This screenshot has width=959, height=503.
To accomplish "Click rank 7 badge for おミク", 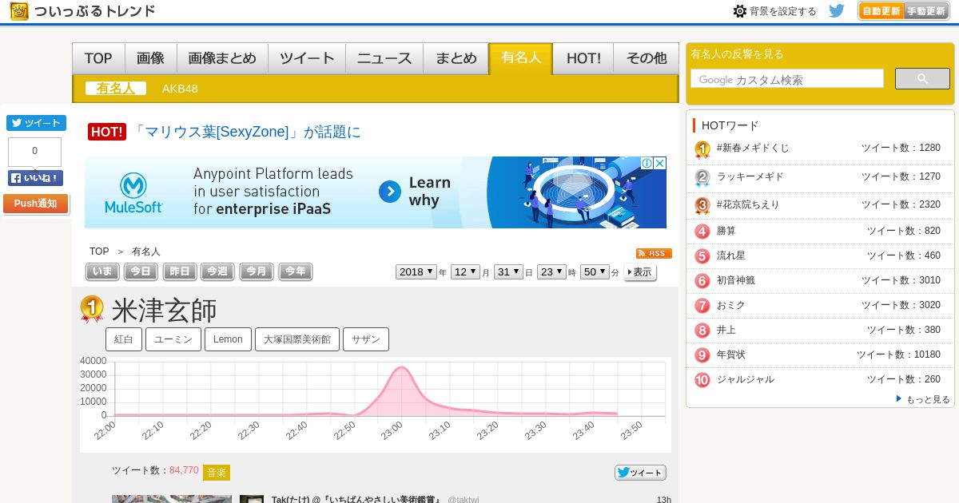I will 702,306.
